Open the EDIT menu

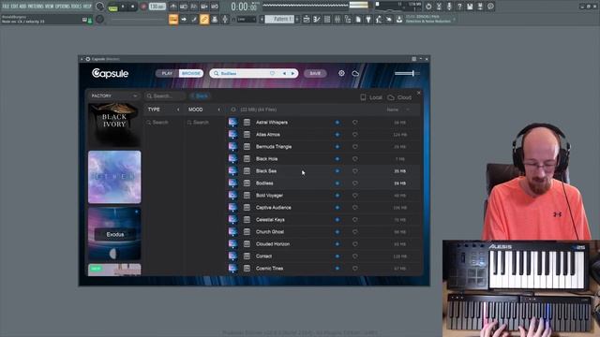point(15,7)
